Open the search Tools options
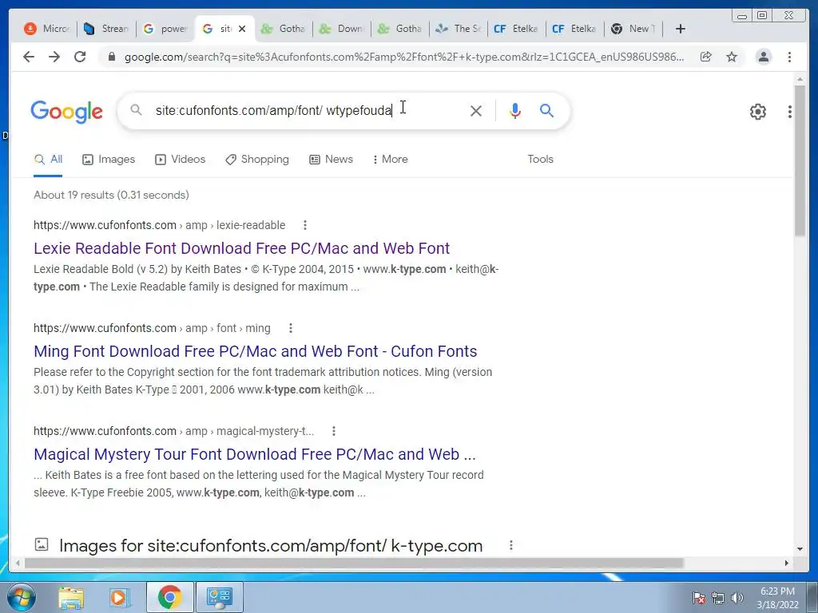The width and height of the screenshot is (818, 613). click(x=540, y=160)
